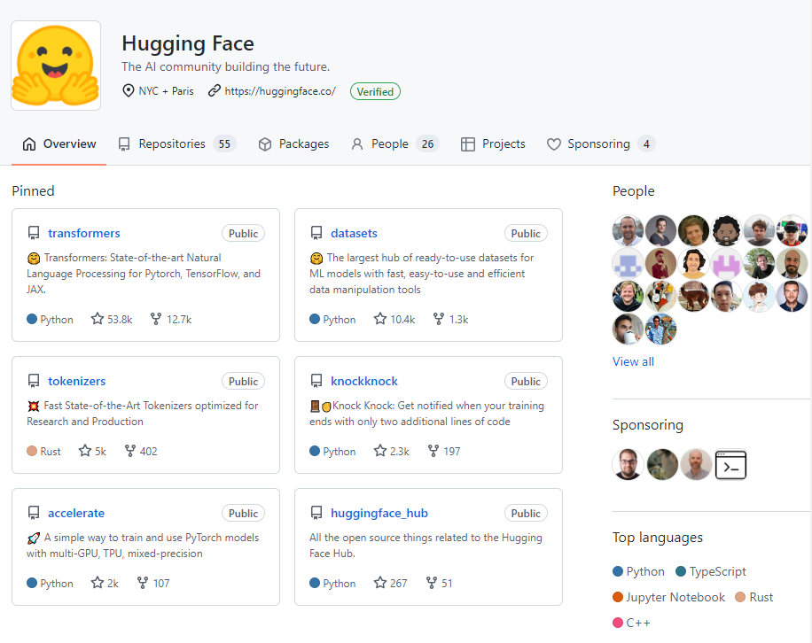Click the cube icon in Packages tab
This screenshot has width=812, height=643.
(x=265, y=144)
